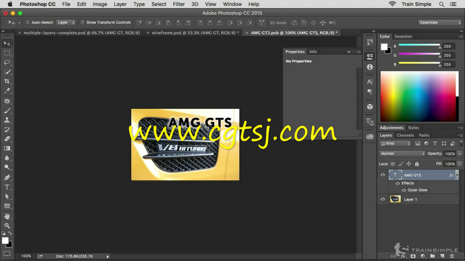The image size is (465, 261).
Task: Open the Normal blend mode dropdown
Action: click(x=402, y=154)
